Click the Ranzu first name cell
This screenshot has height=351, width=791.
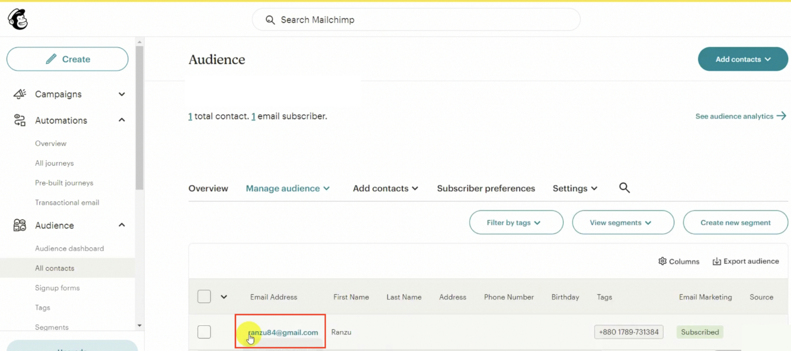pos(341,332)
